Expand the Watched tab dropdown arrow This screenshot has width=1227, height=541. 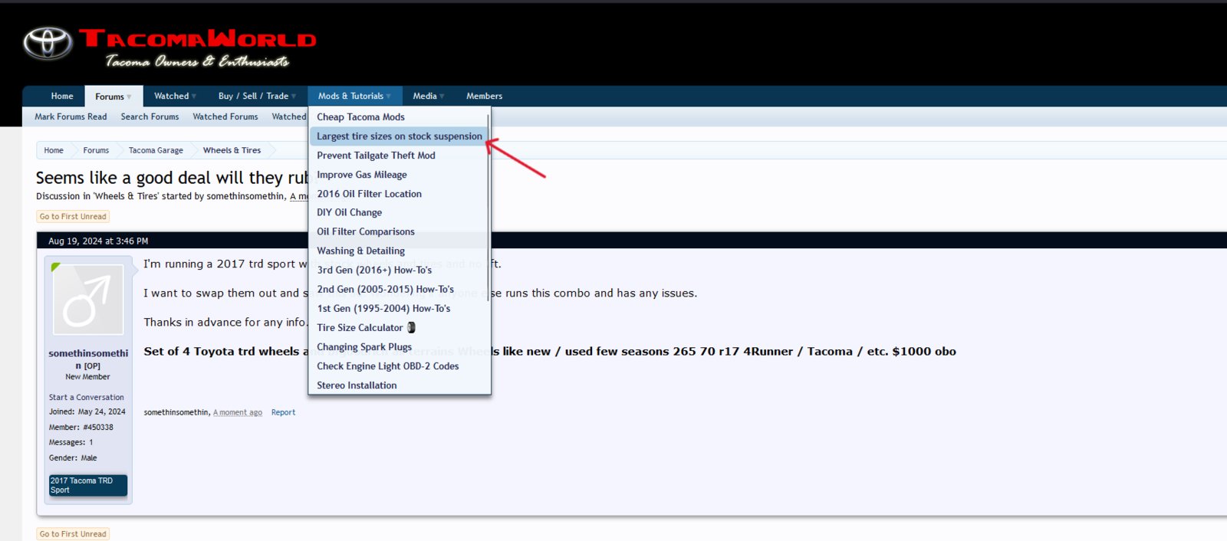(194, 97)
